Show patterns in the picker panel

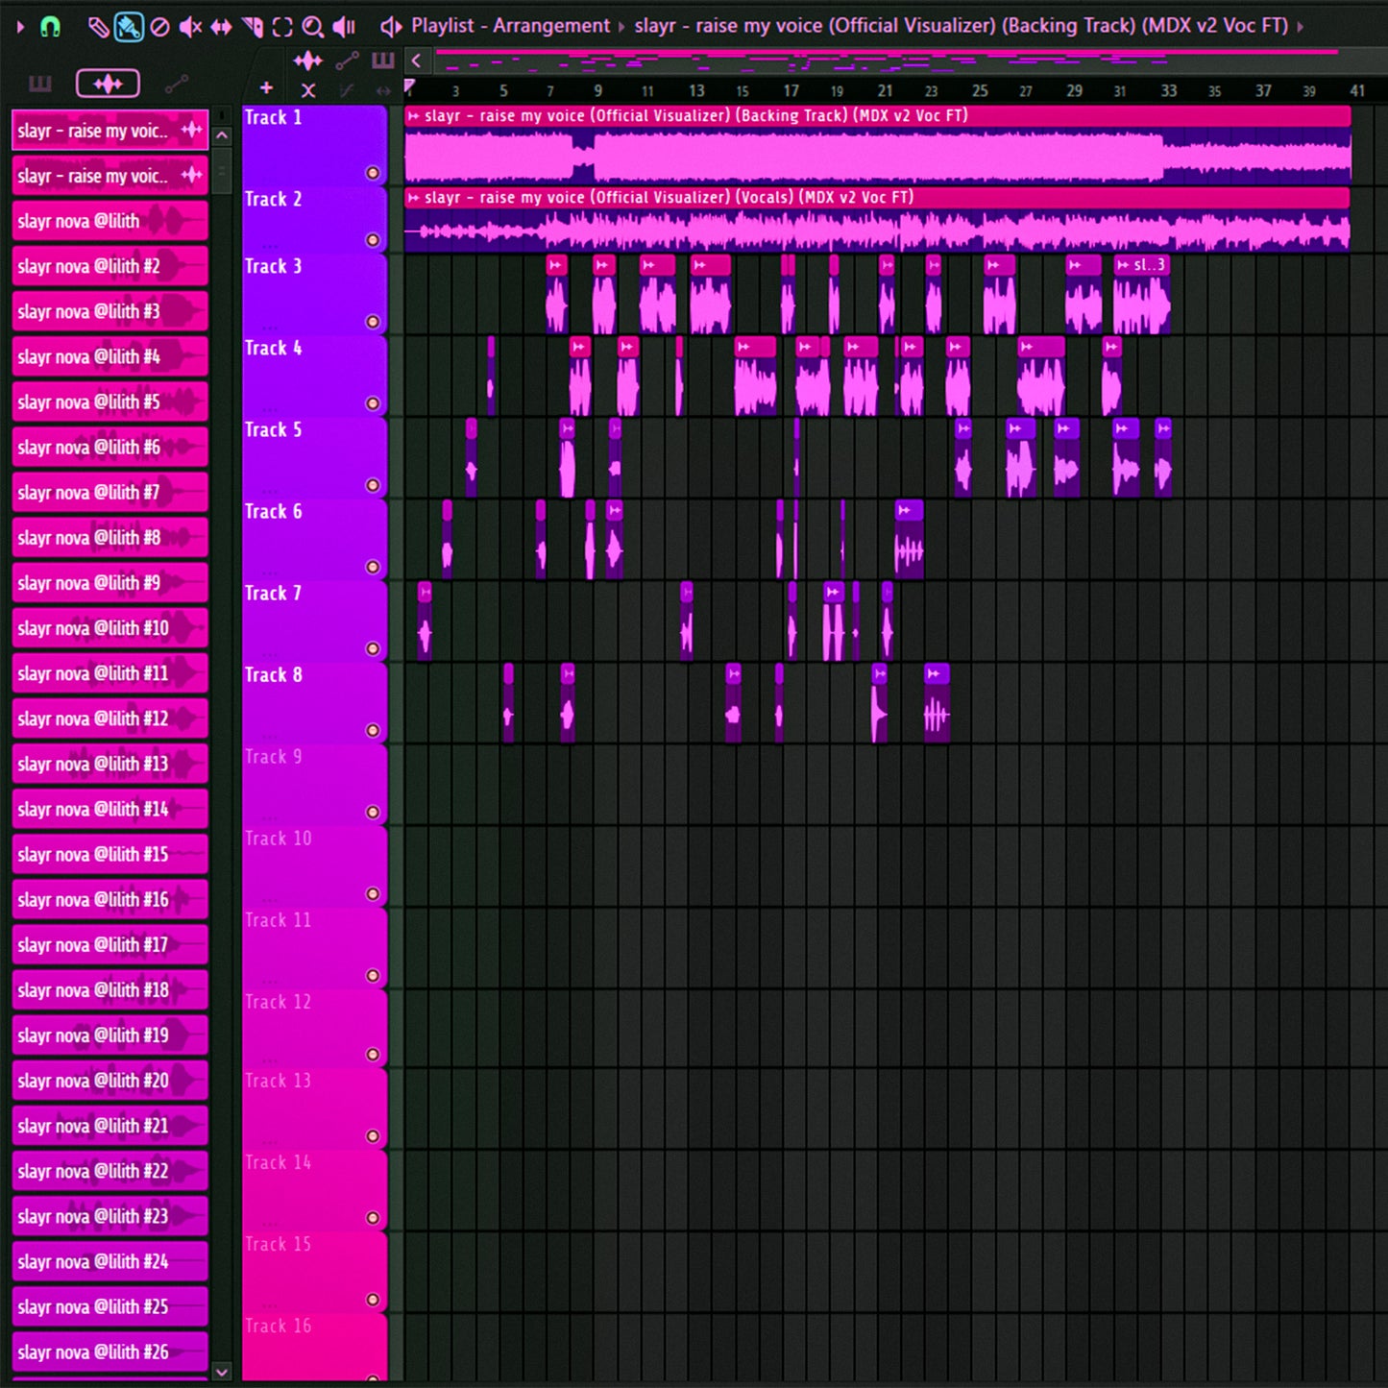pyautogui.click(x=39, y=85)
